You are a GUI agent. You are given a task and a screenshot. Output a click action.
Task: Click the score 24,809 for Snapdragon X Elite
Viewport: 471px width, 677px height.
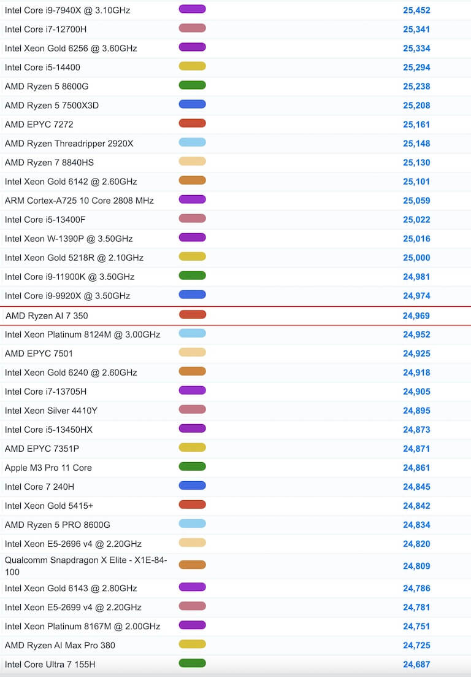[x=416, y=566]
